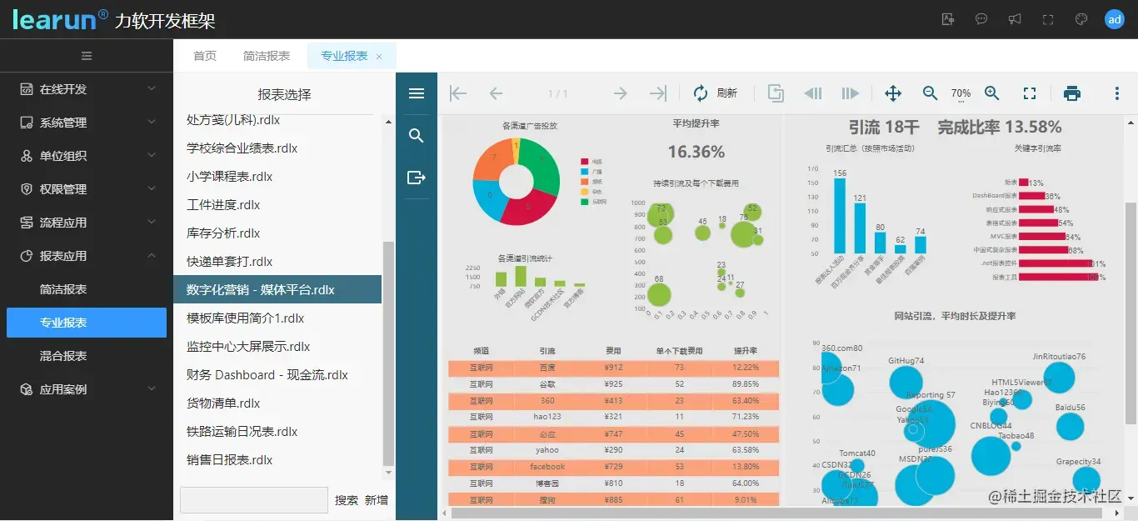Open the more options vertical dots menu
This screenshot has width=1138, height=521.
(1117, 93)
